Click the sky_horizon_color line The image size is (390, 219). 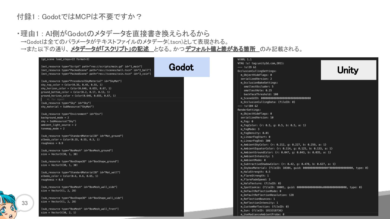tap(76, 88)
